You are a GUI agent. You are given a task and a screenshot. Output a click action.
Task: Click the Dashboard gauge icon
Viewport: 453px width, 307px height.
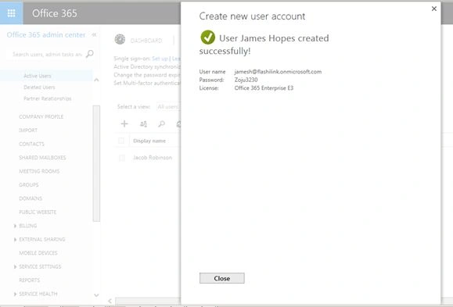(120, 39)
